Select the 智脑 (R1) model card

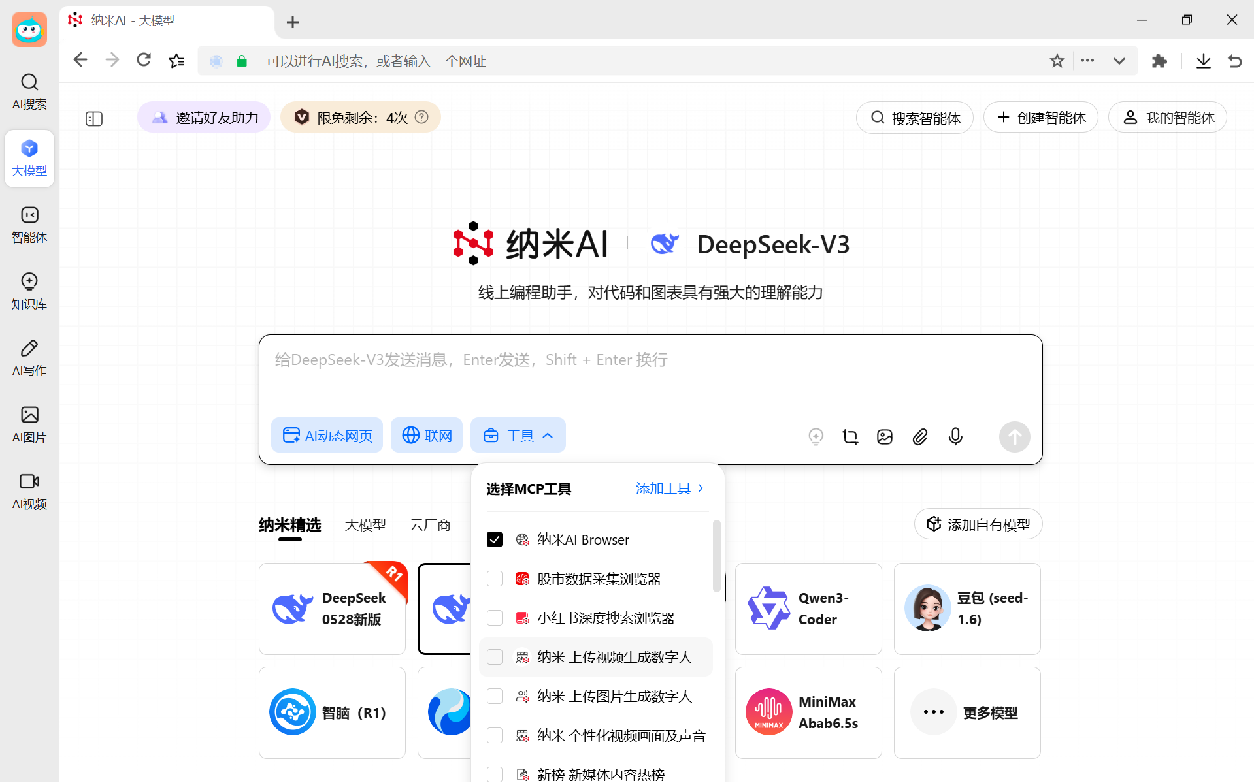point(332,712)
